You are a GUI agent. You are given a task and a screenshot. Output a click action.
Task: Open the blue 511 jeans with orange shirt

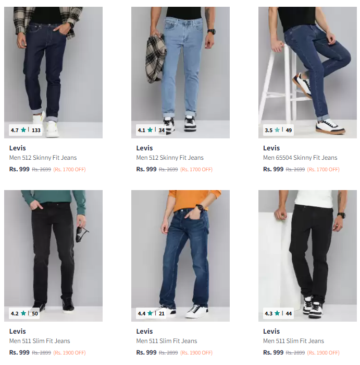[180, 256]
